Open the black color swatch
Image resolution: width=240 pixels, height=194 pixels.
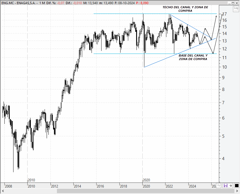[237, 185]
